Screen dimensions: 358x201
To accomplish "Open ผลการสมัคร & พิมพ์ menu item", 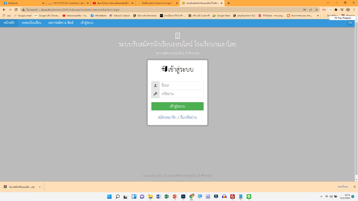I will click(x=61, y=23).
